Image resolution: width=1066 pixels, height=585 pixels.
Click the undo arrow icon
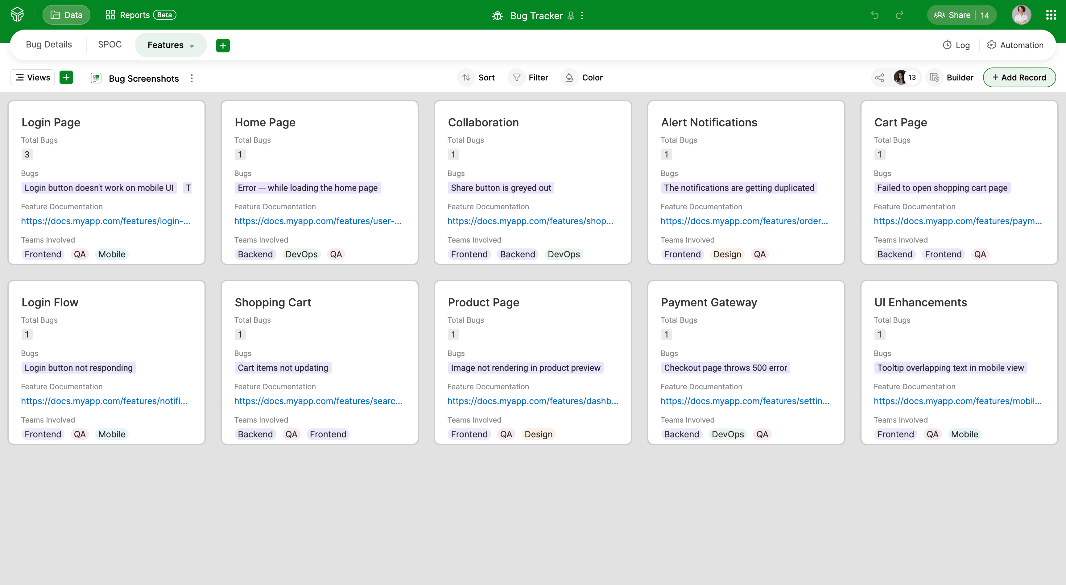[x=874, y=15]
